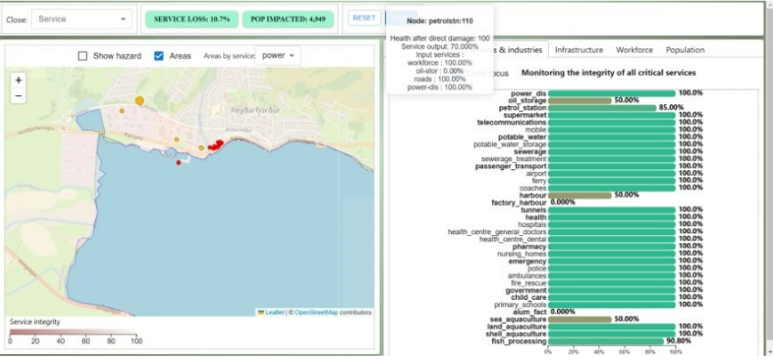Open the Workforce tab
The width and height of the screenshot is (773, 364).
pos(635,49)
